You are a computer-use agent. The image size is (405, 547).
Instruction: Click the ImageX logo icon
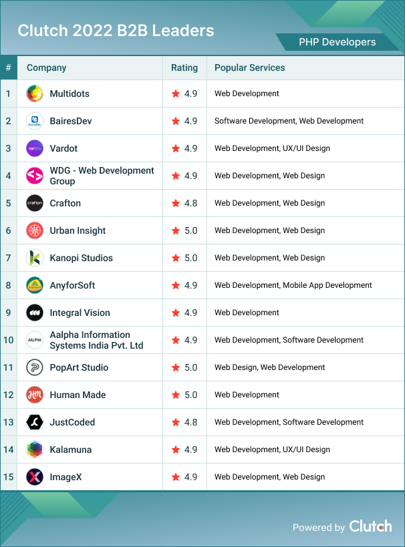click(x=35, y=477)
